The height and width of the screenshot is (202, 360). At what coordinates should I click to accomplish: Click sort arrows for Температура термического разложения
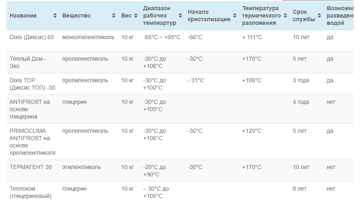285,15
